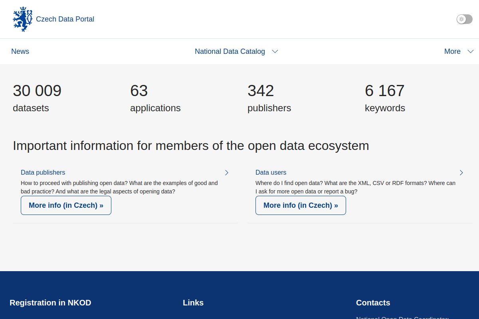Expand the National Data Catalog chevron
The width and height of the screenshot is (479, 319).
(275, 51)
